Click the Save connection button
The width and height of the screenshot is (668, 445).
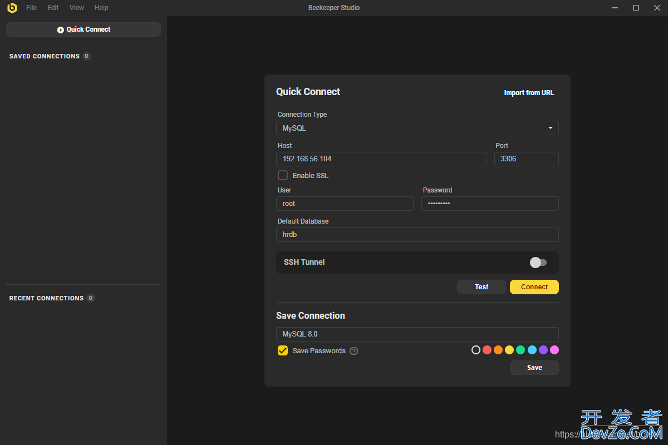pos(534,368)
